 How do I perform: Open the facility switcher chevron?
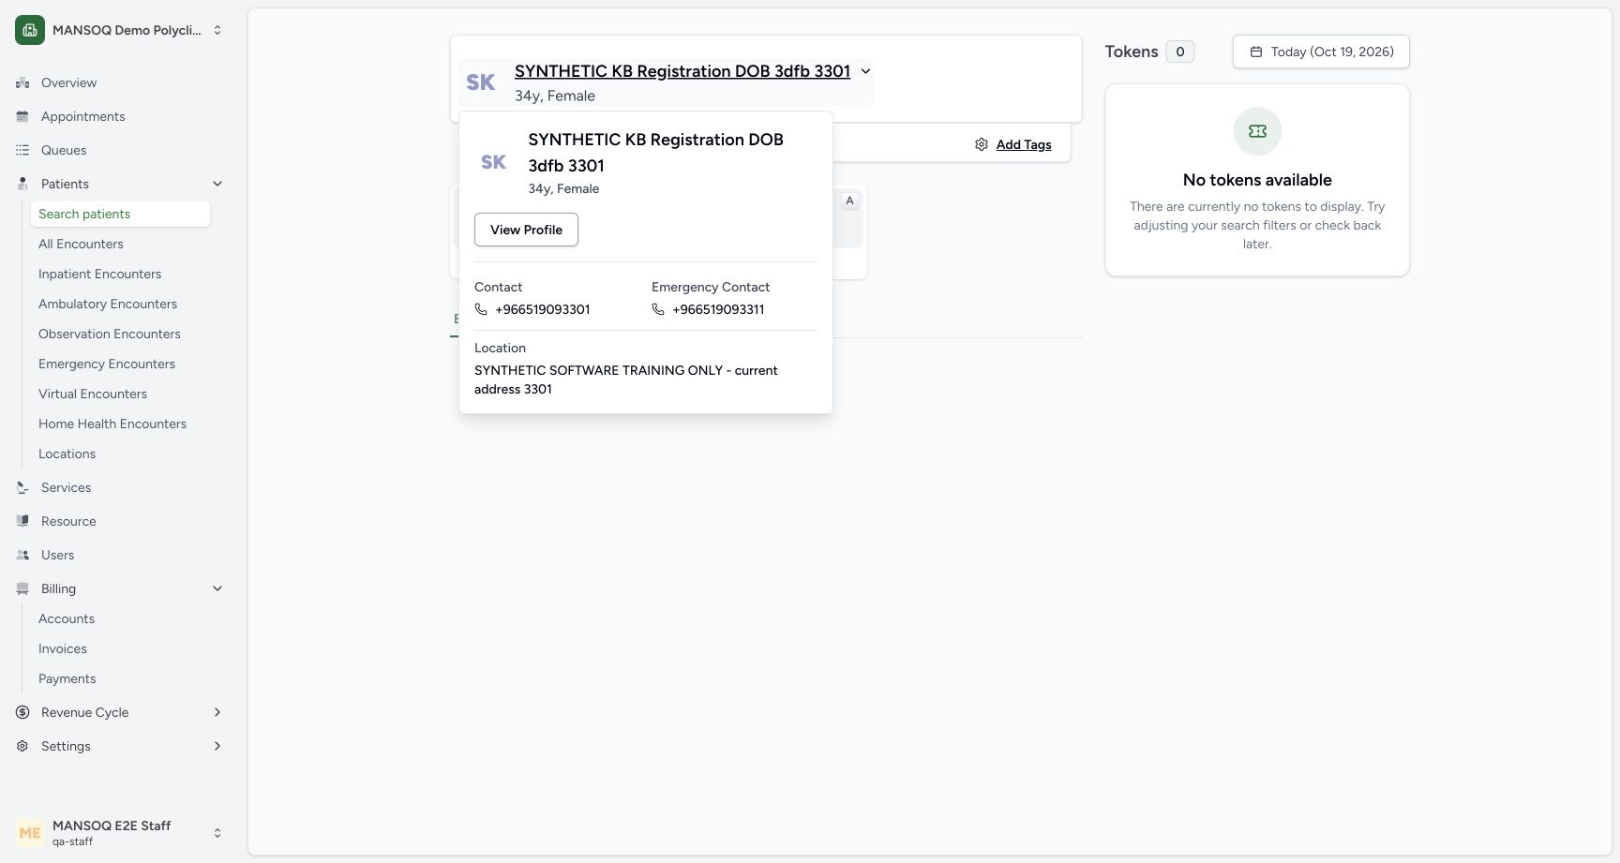pos(217,30)
